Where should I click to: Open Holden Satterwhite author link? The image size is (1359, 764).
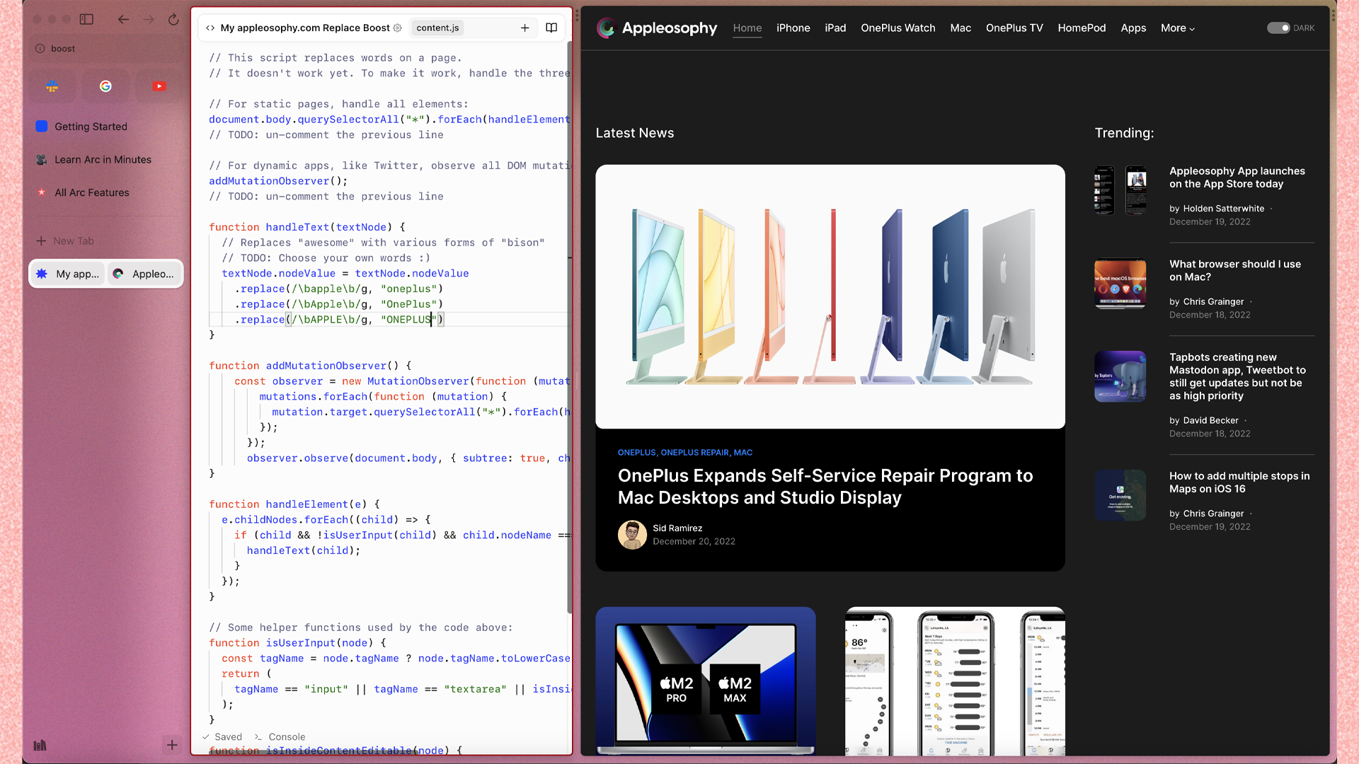pyautogui.click(x=1223, y=208)
